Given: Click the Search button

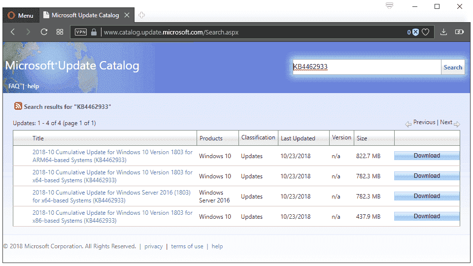Looking at the screenshot, I should pos(453,67).
